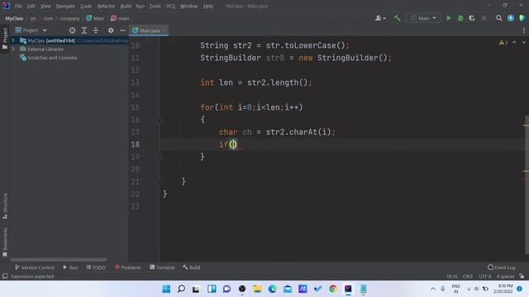Click UTF-8 encoding in status bar
Image resolution: width=529 pixels, height=297 pixels.
click(x=485, y=276)
